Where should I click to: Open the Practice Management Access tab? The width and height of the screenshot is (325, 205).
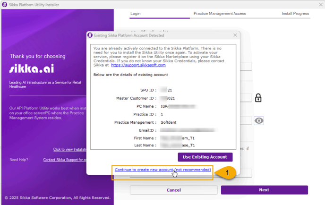[220, 14]
